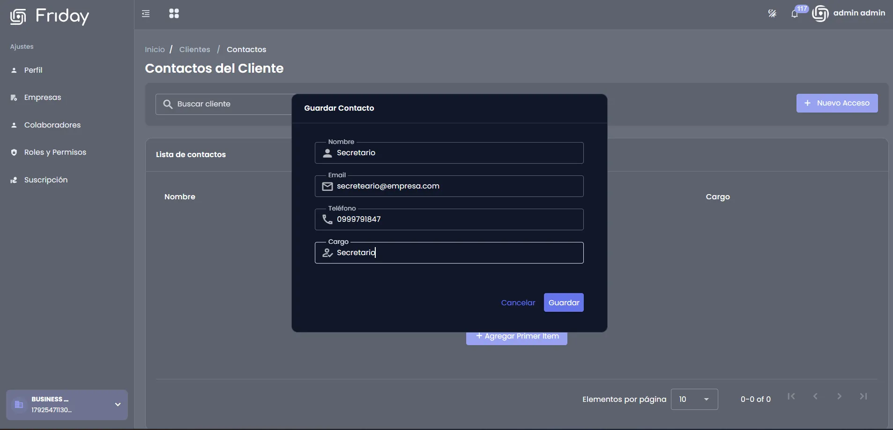Click the Lista de contactos heading
Image resolution: width=893 pixels, height=430 pixels.
(x=191, y=155)
